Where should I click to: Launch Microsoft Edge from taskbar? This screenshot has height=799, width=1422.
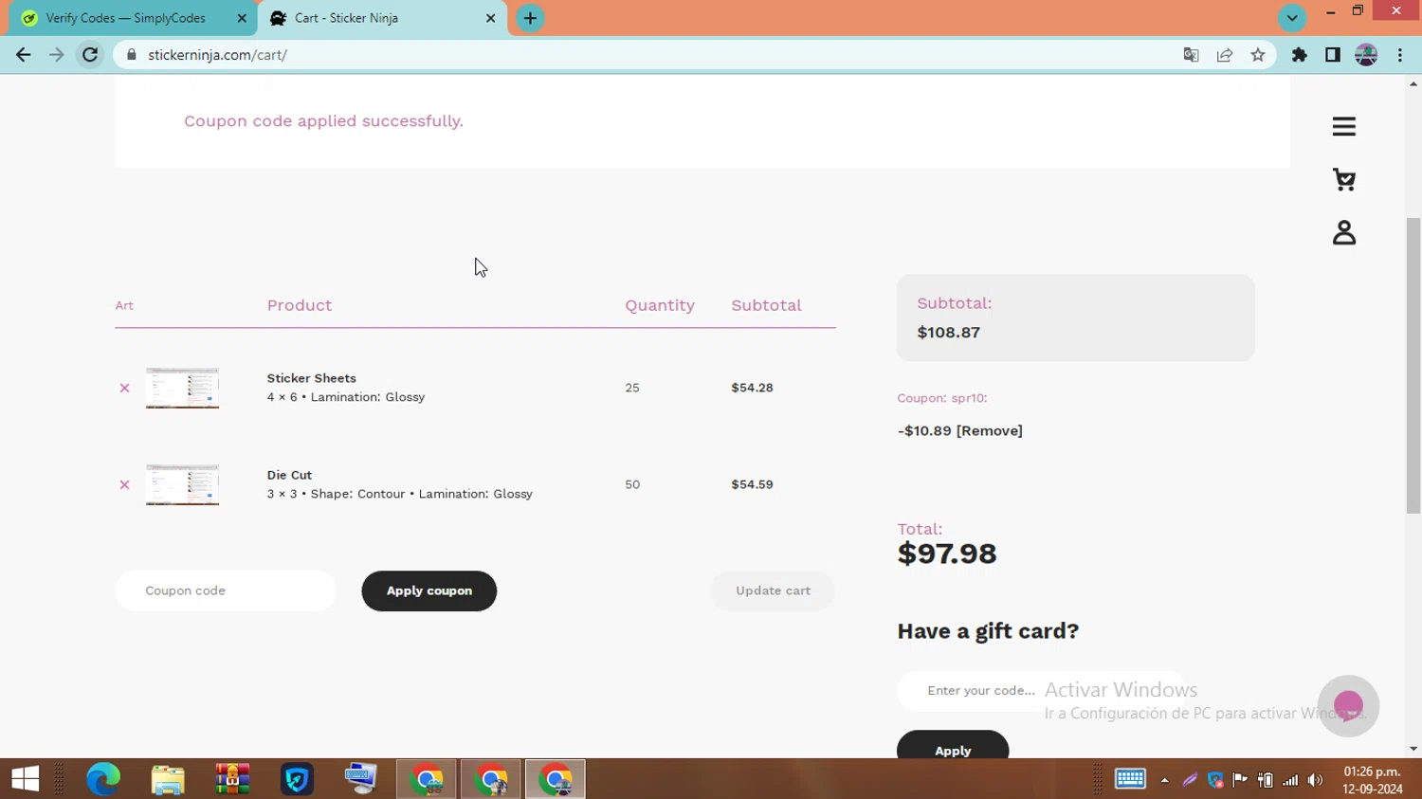103,779
